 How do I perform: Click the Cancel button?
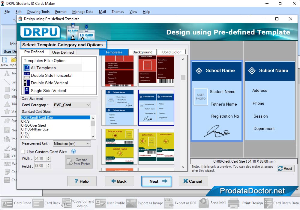(x=193, y=181)
